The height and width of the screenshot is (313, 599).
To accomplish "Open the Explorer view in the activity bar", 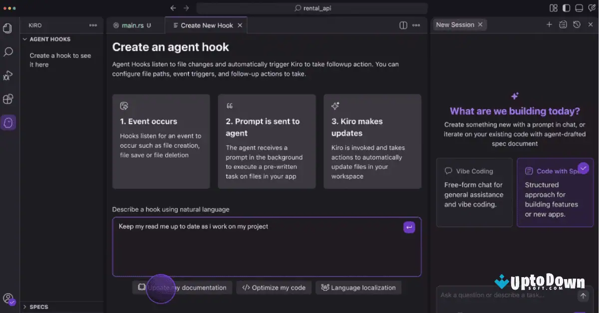I will click(8, 28).
